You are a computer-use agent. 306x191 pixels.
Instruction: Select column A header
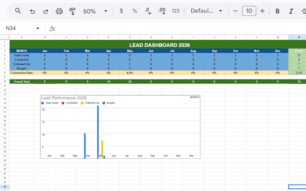click(22, 37)
